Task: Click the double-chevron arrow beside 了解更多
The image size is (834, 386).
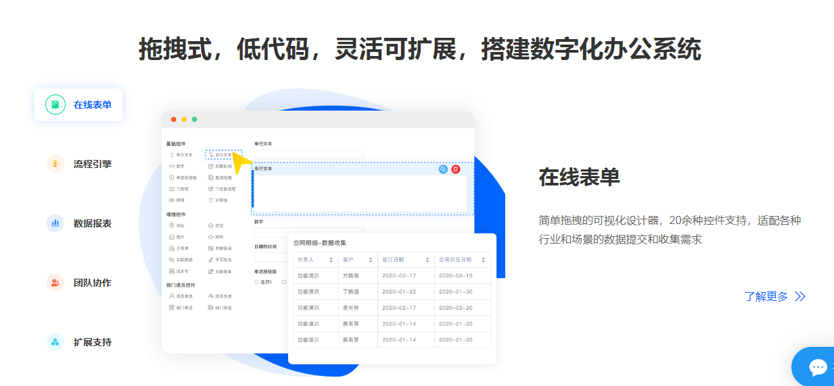Action: pyautogui.click(x=800, y=296)
